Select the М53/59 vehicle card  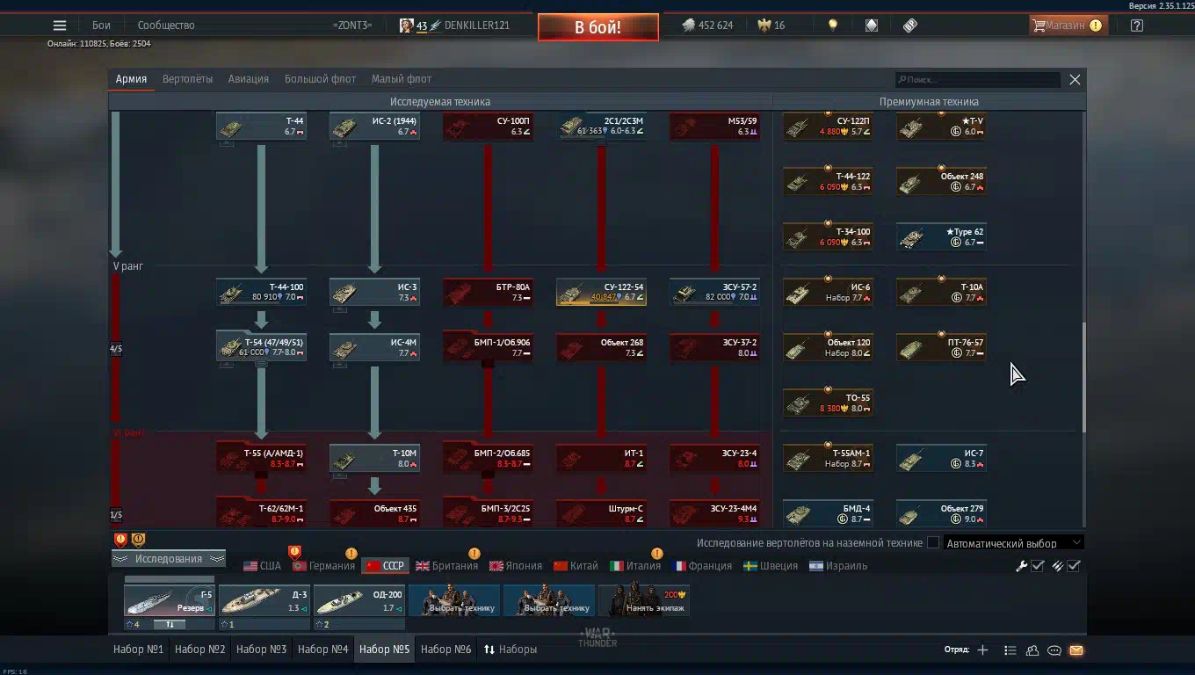pos(714,127)
